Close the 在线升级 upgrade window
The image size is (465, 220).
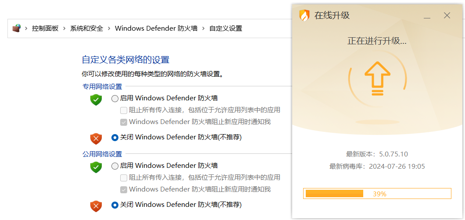pyautogui.click(x=447, y=16)
